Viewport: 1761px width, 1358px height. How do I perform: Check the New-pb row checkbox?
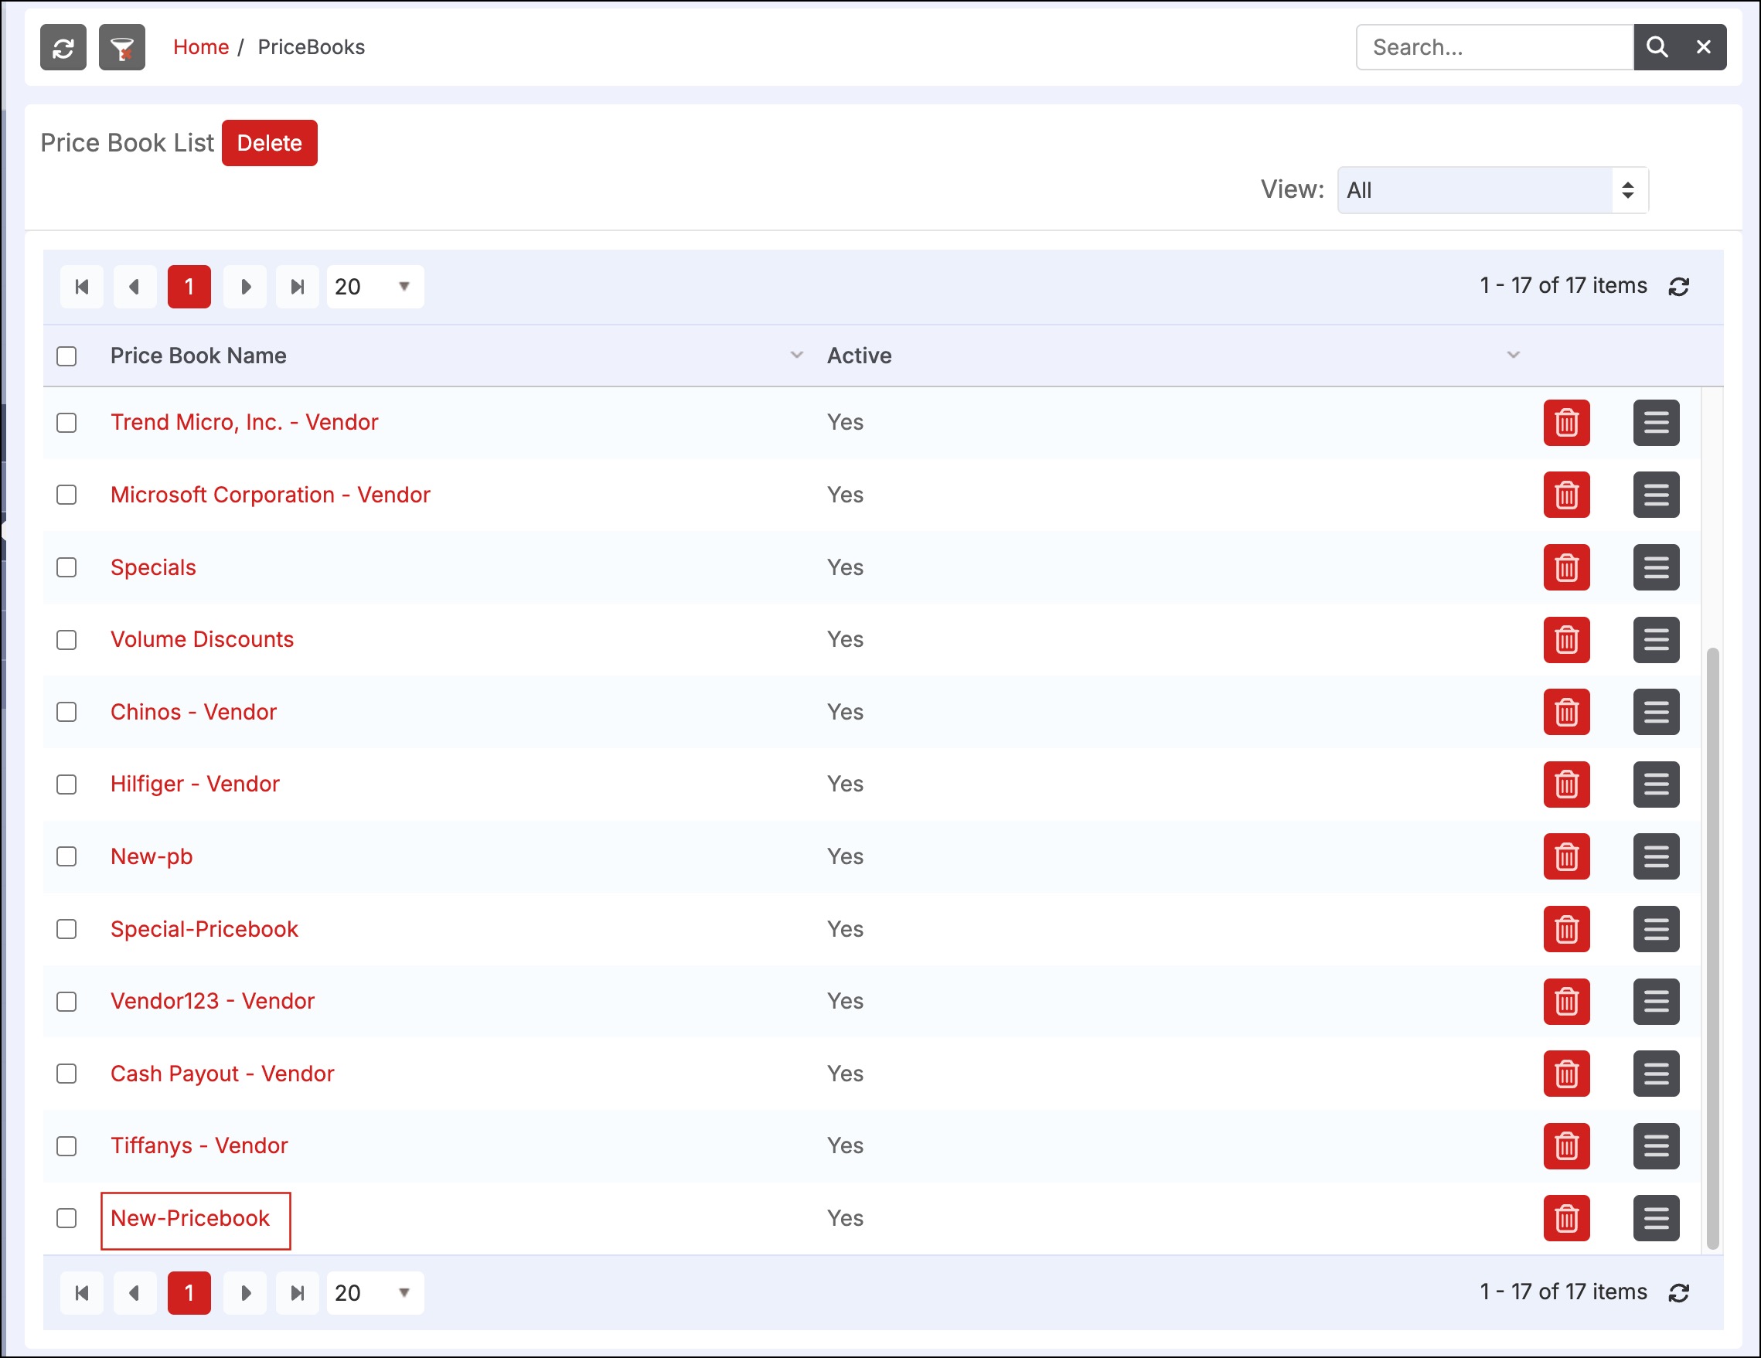(x=67, y=856)
